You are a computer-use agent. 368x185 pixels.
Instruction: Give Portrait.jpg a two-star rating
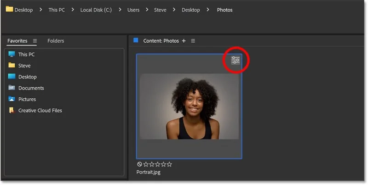tap(152, 164)
